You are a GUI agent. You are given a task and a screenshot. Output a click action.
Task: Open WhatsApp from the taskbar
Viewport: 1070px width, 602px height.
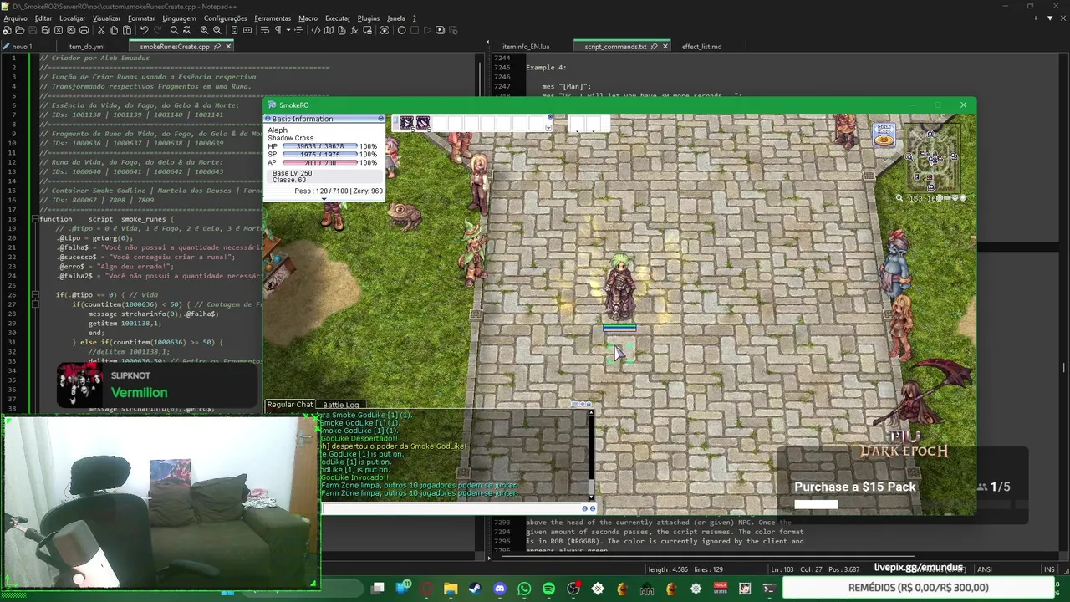tap(524, 589)
